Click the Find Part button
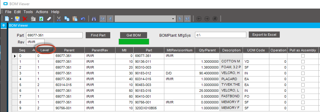 pos(98,35)
